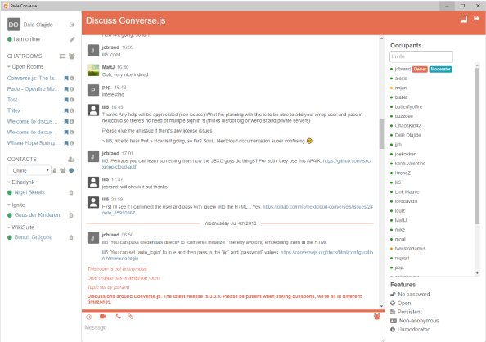Image resolution: width=486 pixels, height=342 pixels.
Task: Click the chat history vertical scrollbar thumb
Action: click(381, 134)
